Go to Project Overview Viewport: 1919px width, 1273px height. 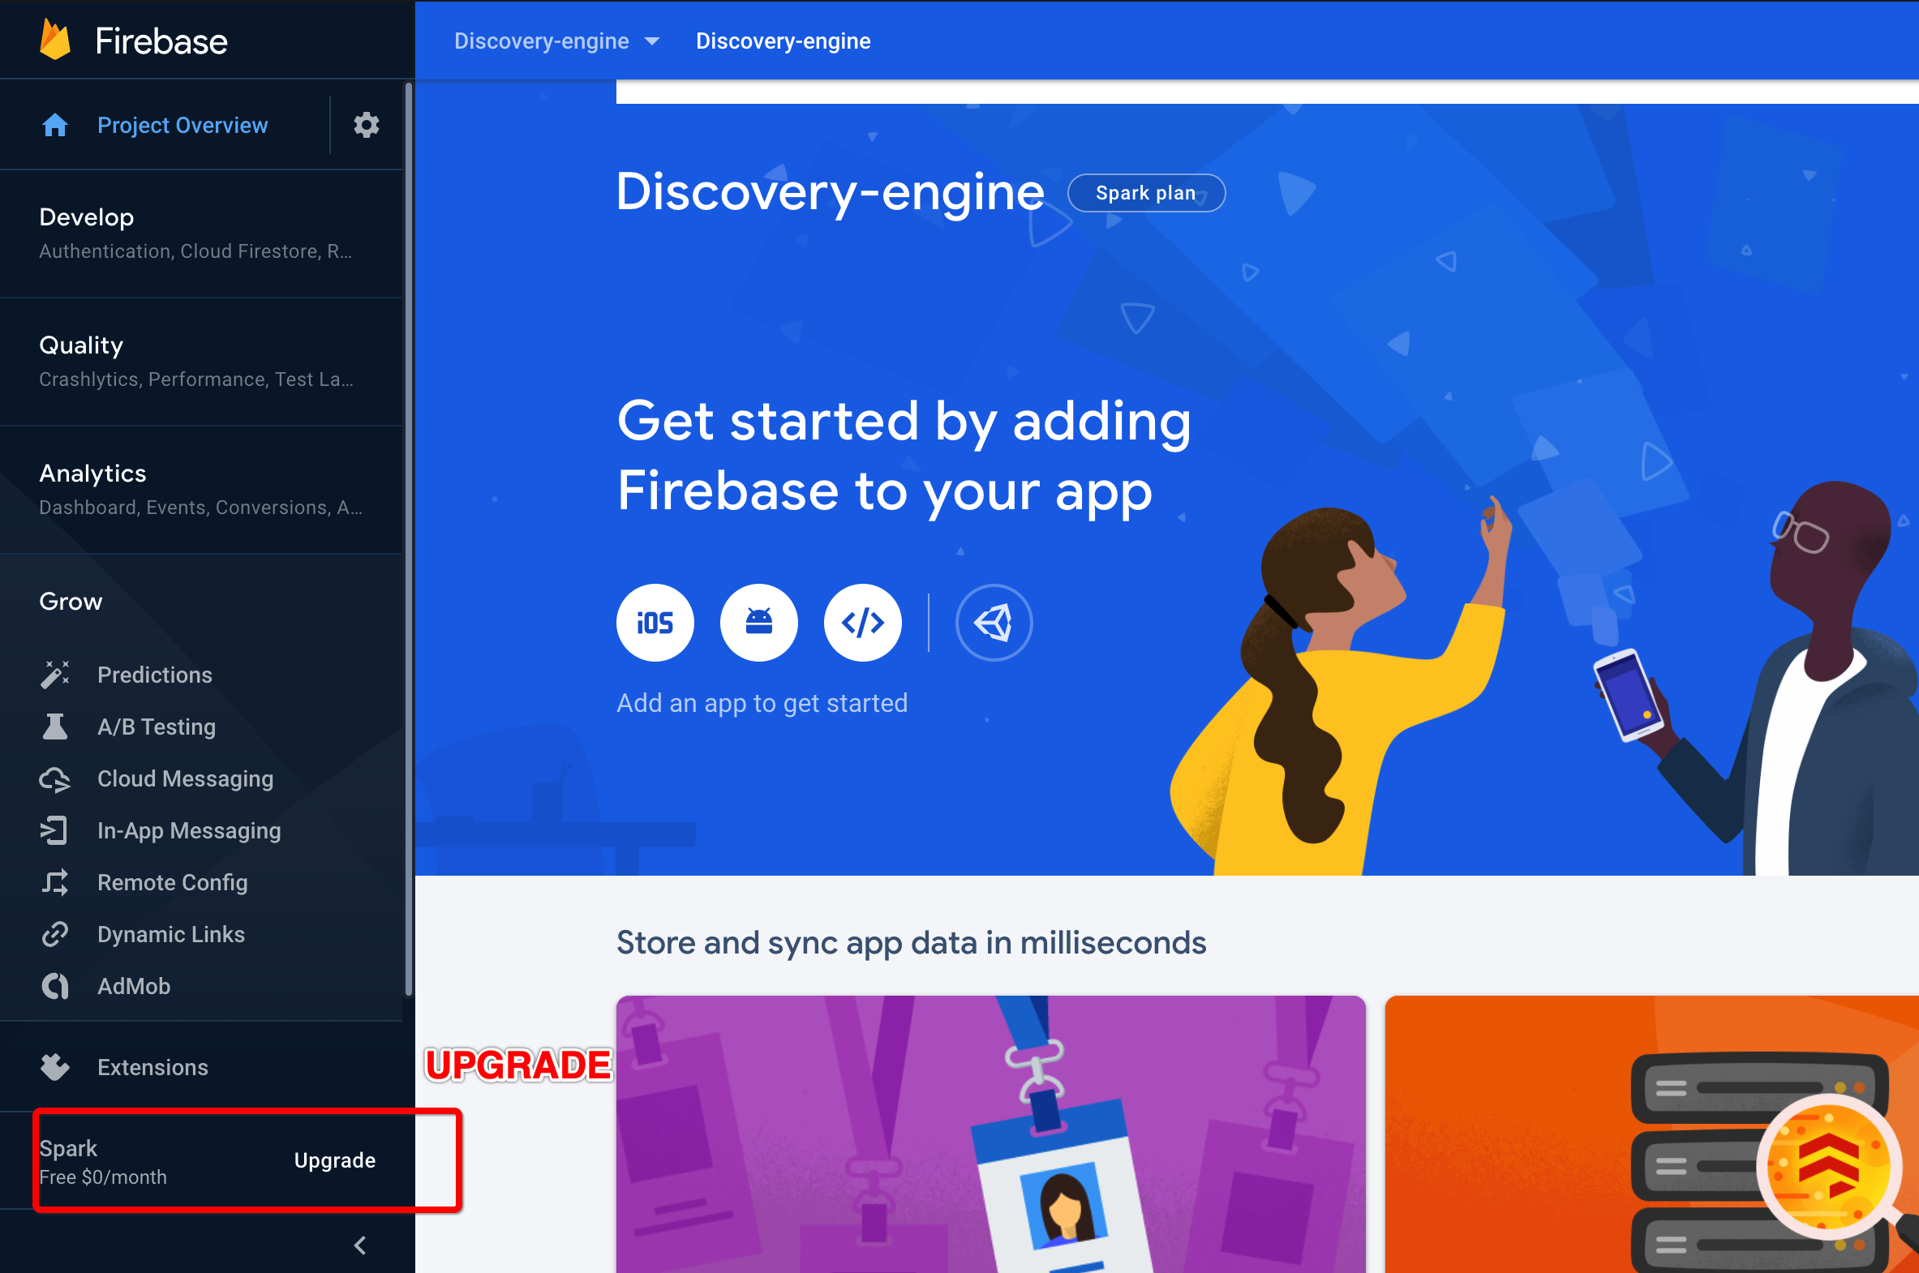182,125
